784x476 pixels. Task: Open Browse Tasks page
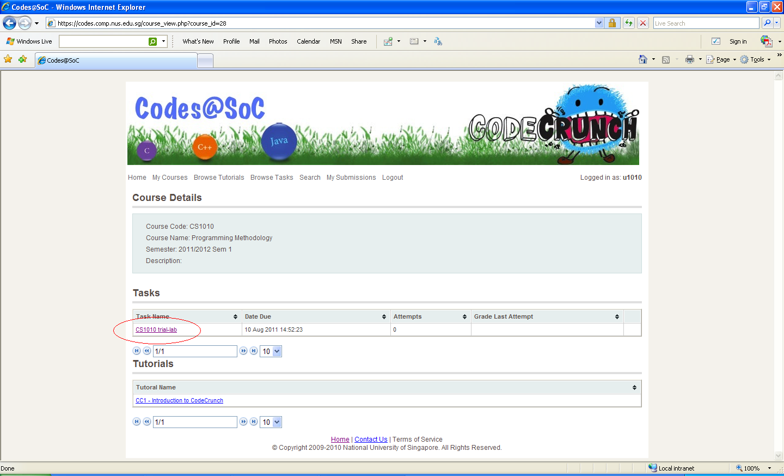tap(272, 178)
